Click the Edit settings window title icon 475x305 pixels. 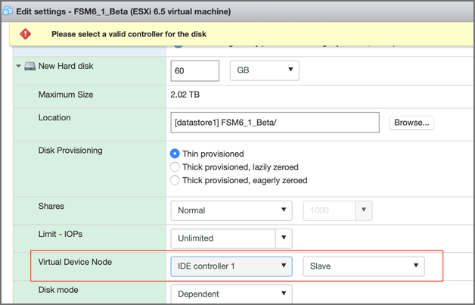(x=9, y=11)
